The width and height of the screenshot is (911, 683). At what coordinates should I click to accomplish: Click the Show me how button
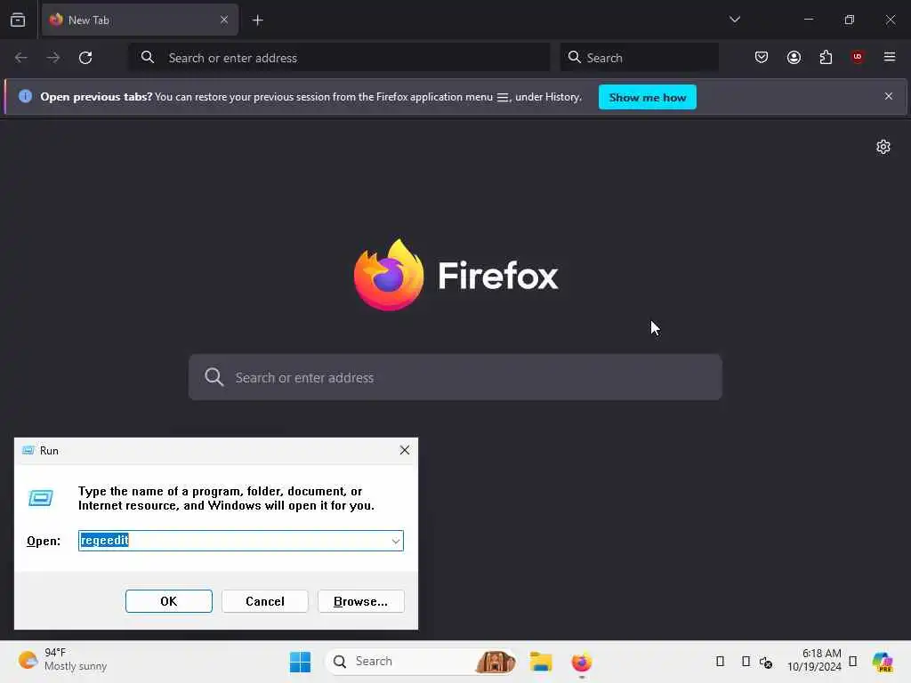click(x=648, y=98)
